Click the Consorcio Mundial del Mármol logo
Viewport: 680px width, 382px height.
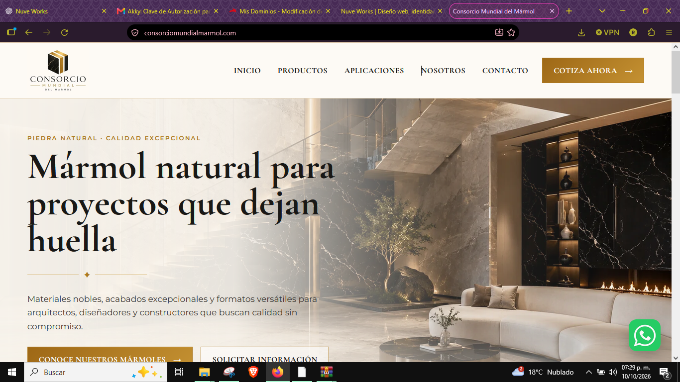(58, 70)
